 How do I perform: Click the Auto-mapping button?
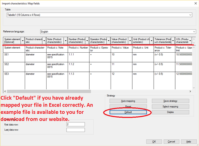(128, 101)
